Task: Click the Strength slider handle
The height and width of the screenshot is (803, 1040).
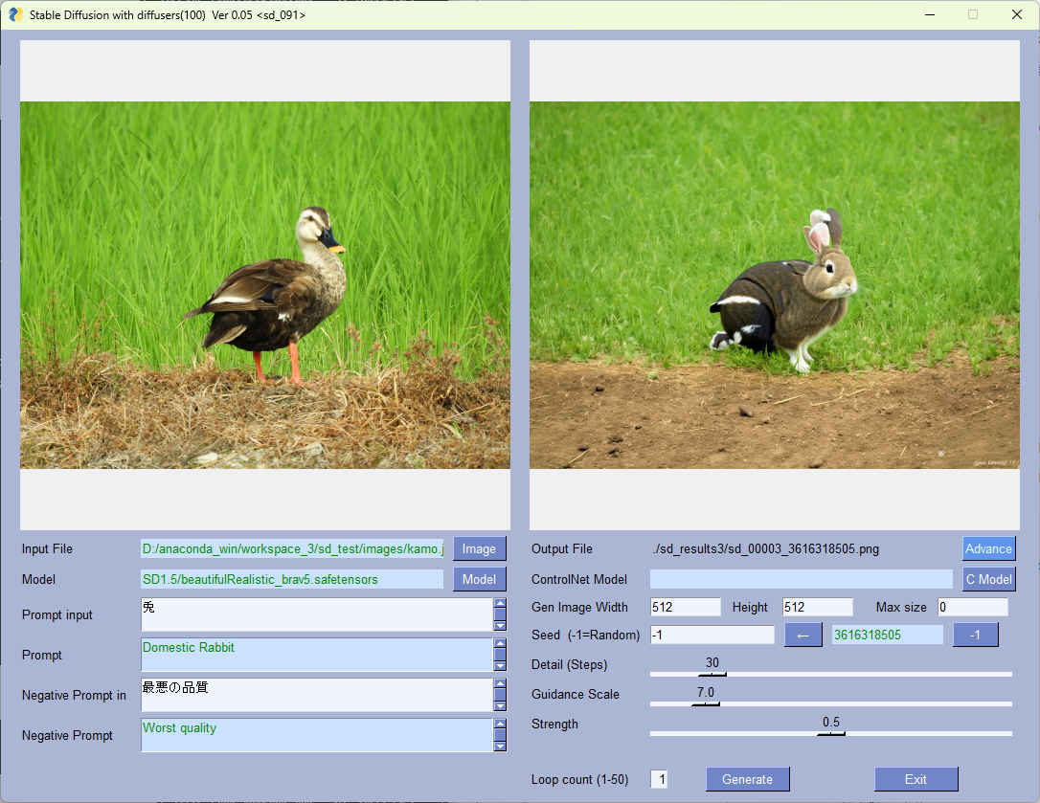Action: point(830,733)
